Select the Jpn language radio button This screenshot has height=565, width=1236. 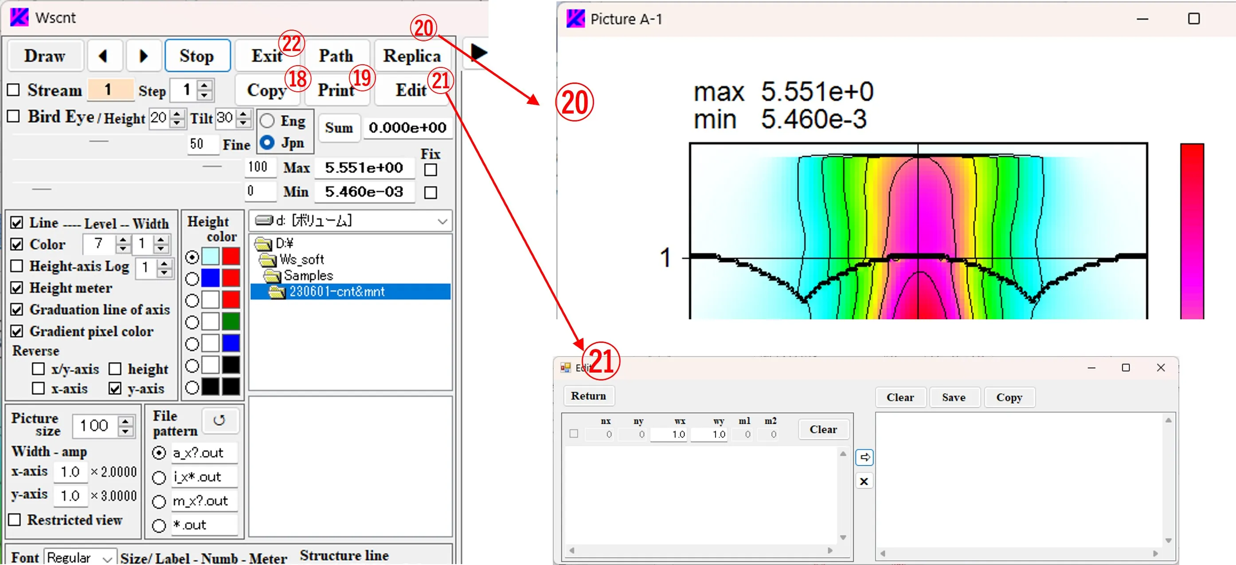[x=267, y=142]
